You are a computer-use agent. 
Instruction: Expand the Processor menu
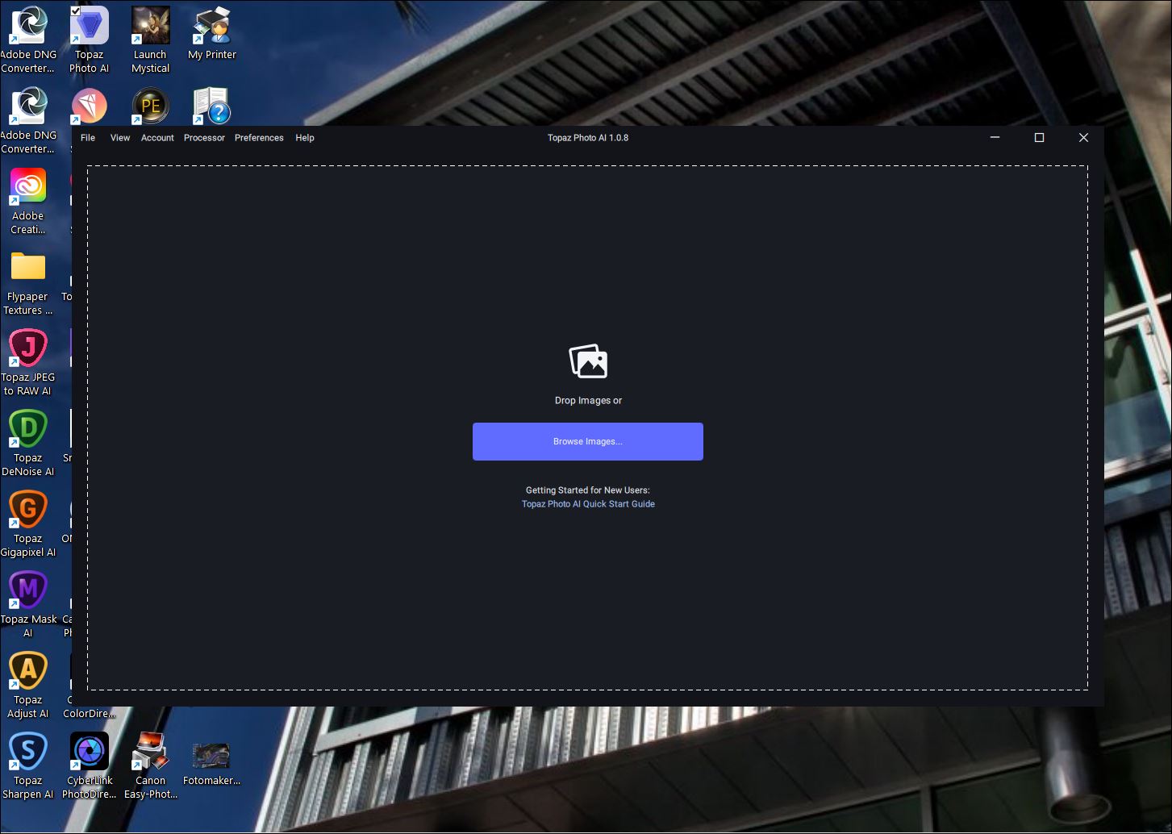coord(204,138)
